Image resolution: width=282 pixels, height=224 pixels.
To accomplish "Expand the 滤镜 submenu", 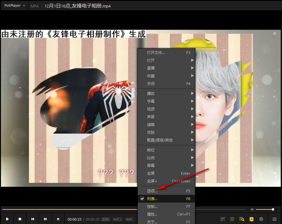I will pyautogui.click(x=166, y=124).
